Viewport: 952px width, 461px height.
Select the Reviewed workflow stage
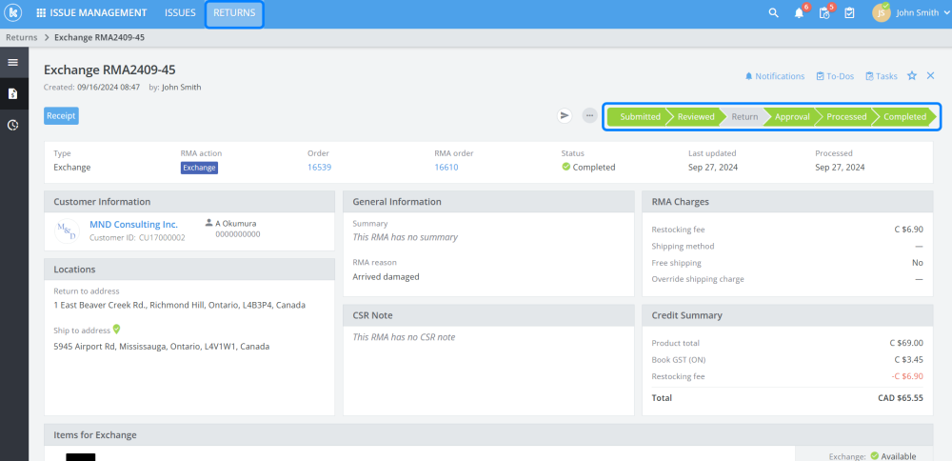(x=696, y=116)
